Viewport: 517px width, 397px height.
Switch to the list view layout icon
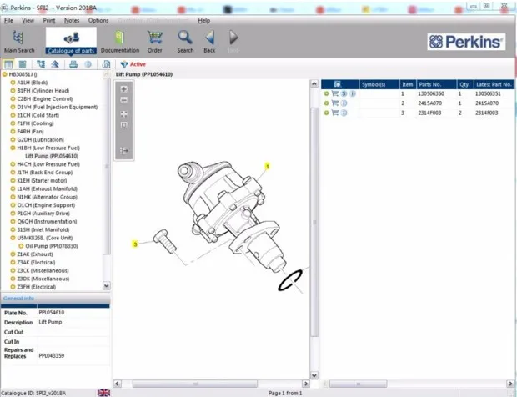(23, 64)
